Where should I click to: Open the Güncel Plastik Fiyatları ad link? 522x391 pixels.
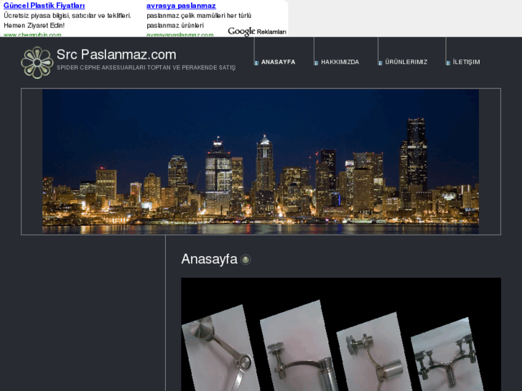pos(45,6)
